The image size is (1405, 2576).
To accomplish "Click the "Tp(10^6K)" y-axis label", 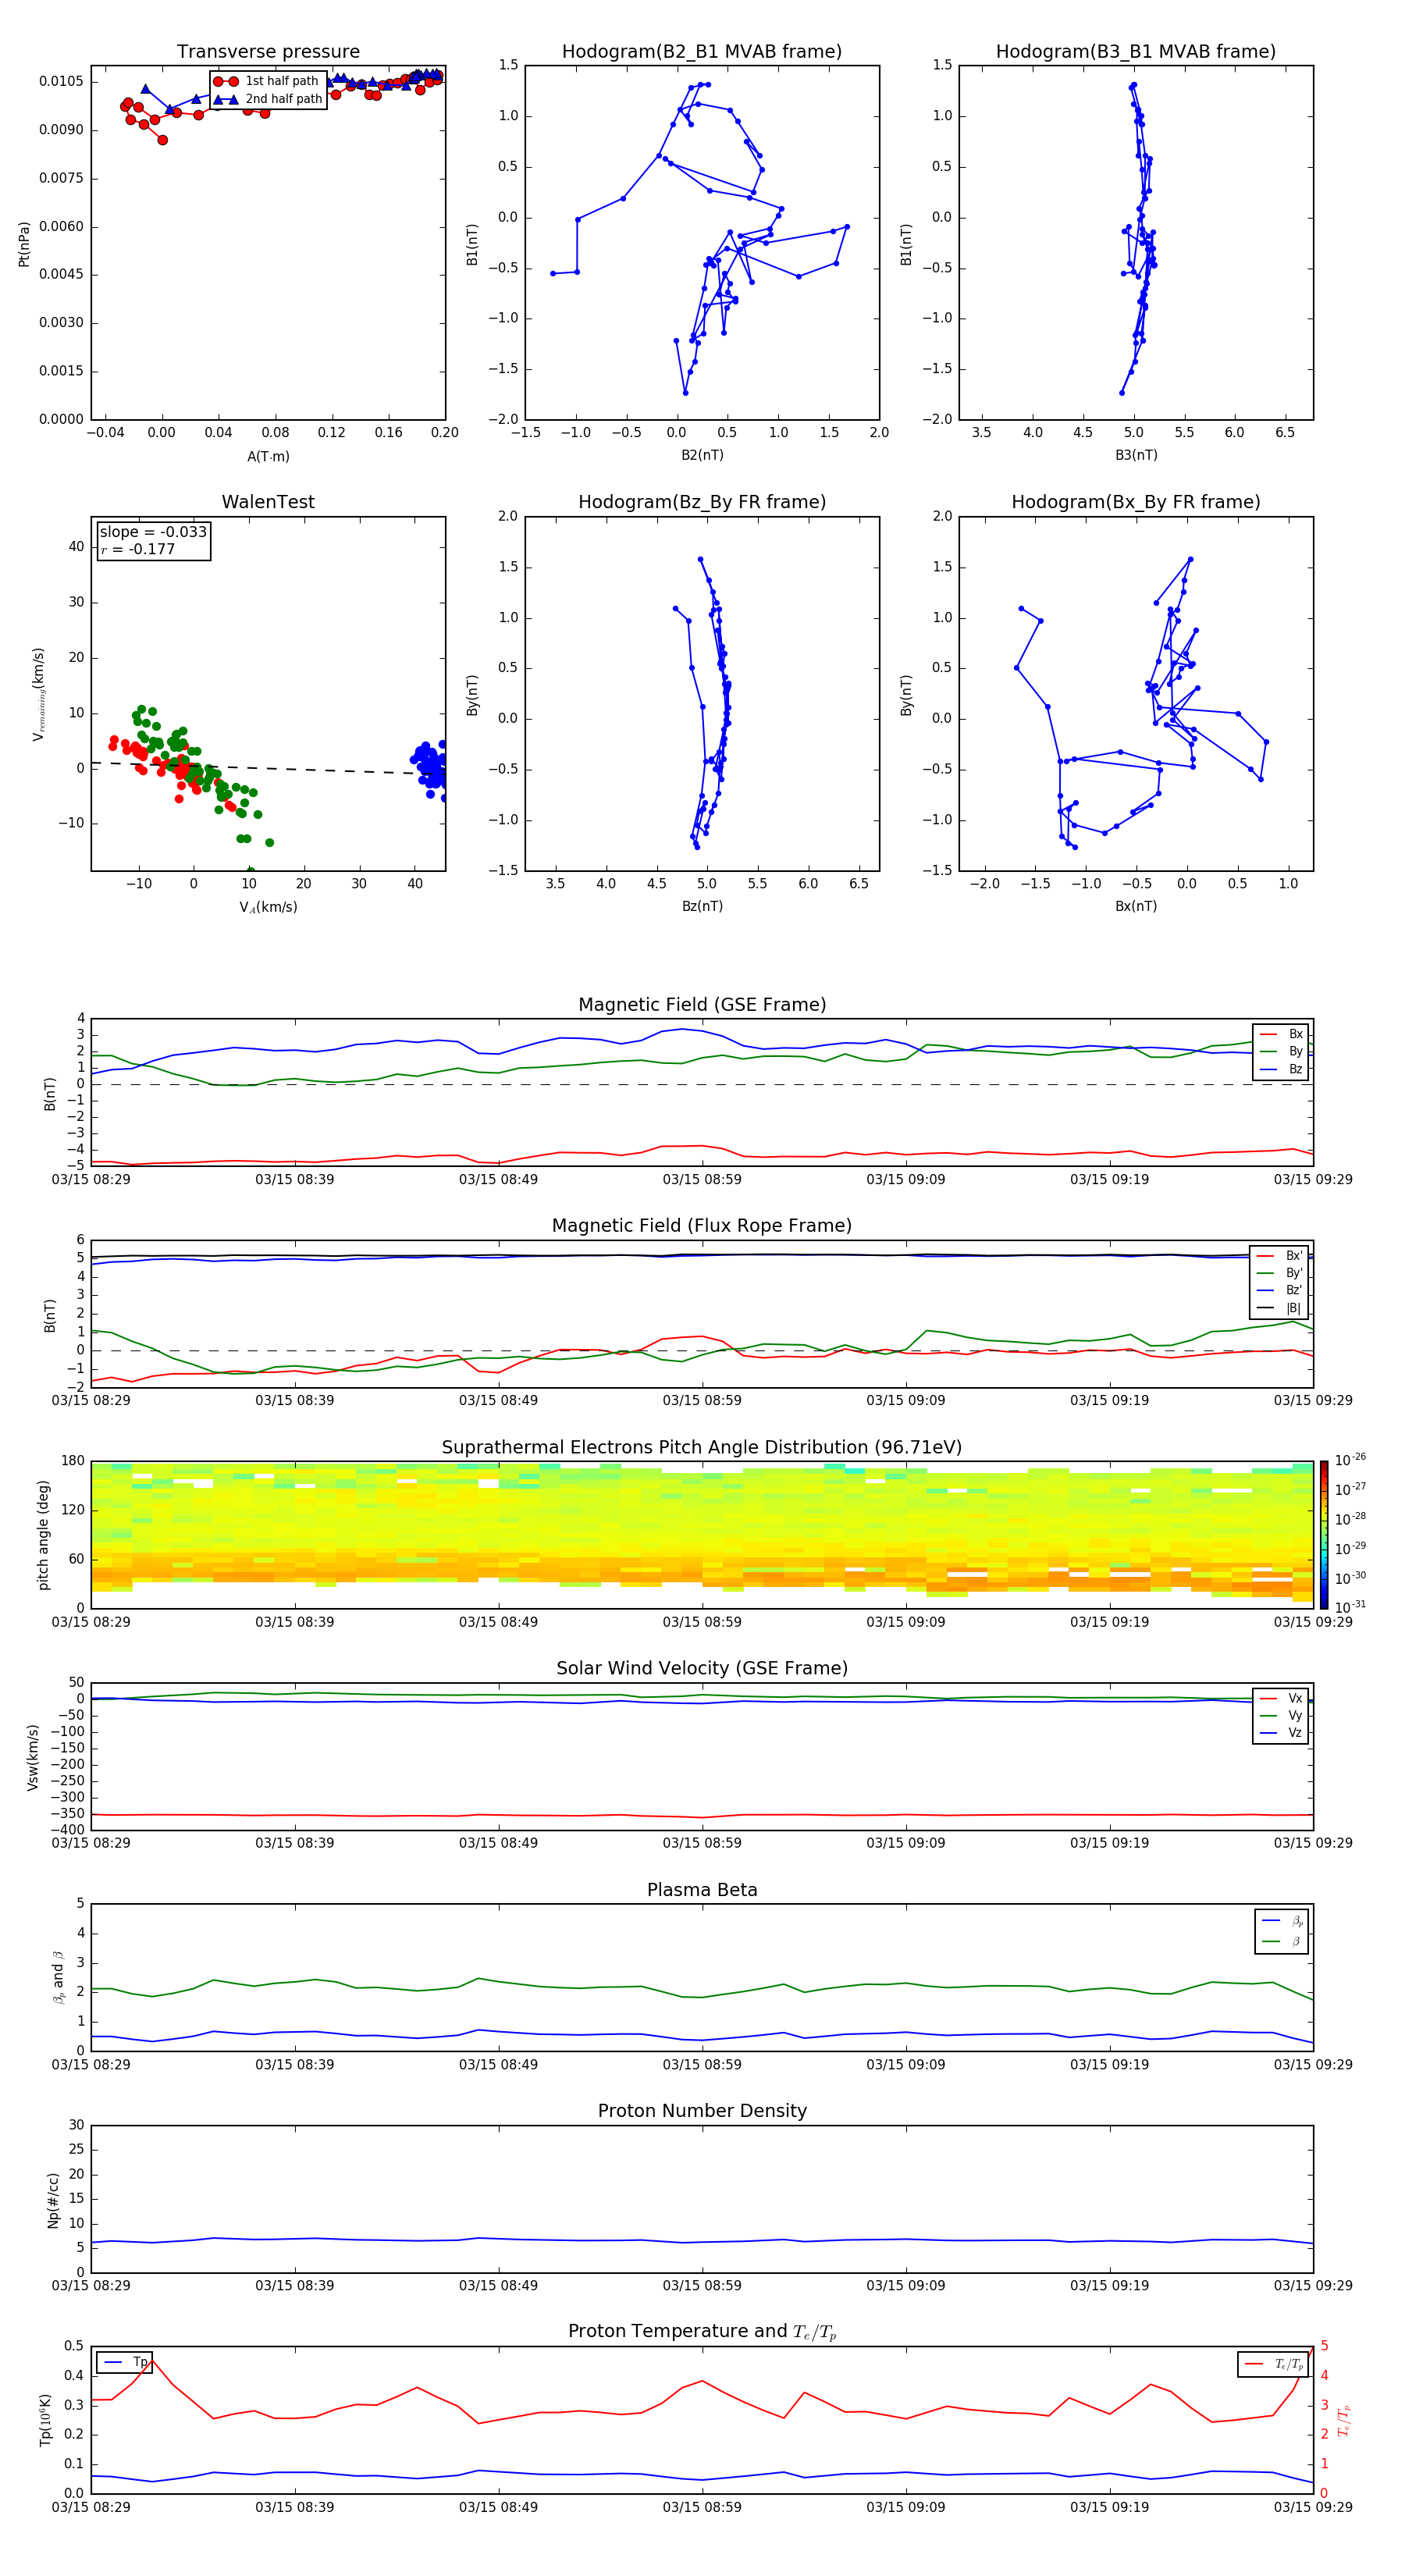I will pos(45,2420).
